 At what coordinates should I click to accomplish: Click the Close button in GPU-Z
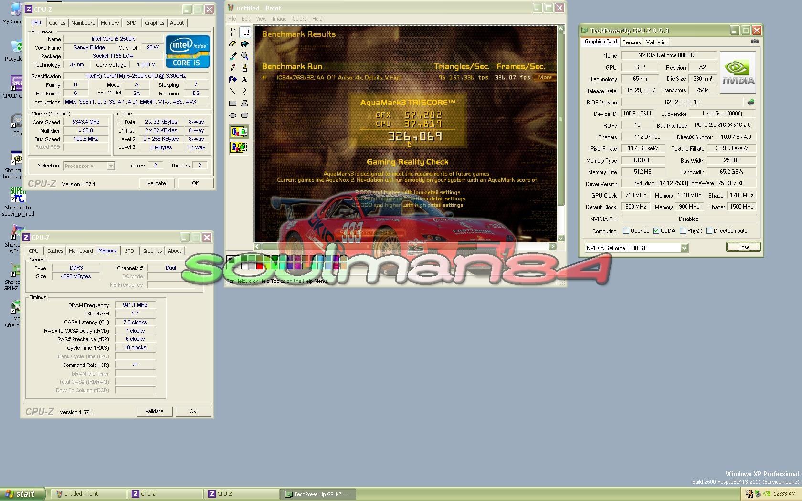(743, 247)
